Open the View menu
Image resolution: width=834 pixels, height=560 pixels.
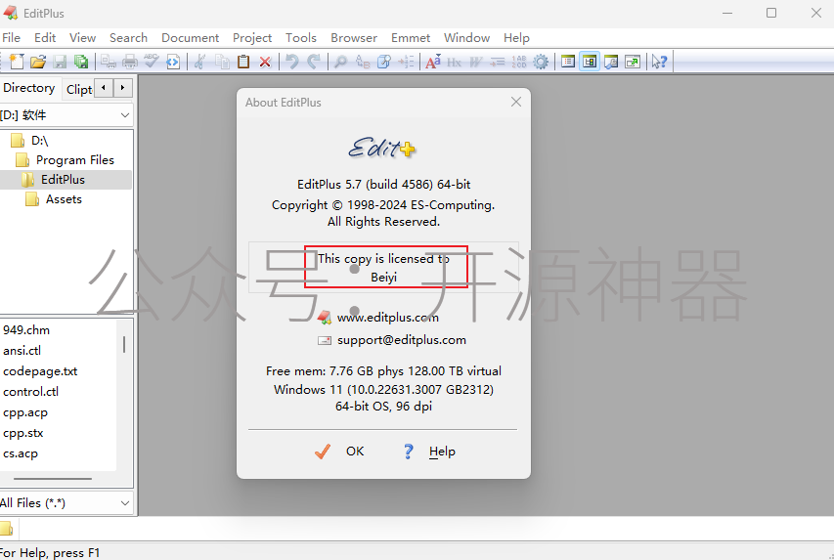82,38
